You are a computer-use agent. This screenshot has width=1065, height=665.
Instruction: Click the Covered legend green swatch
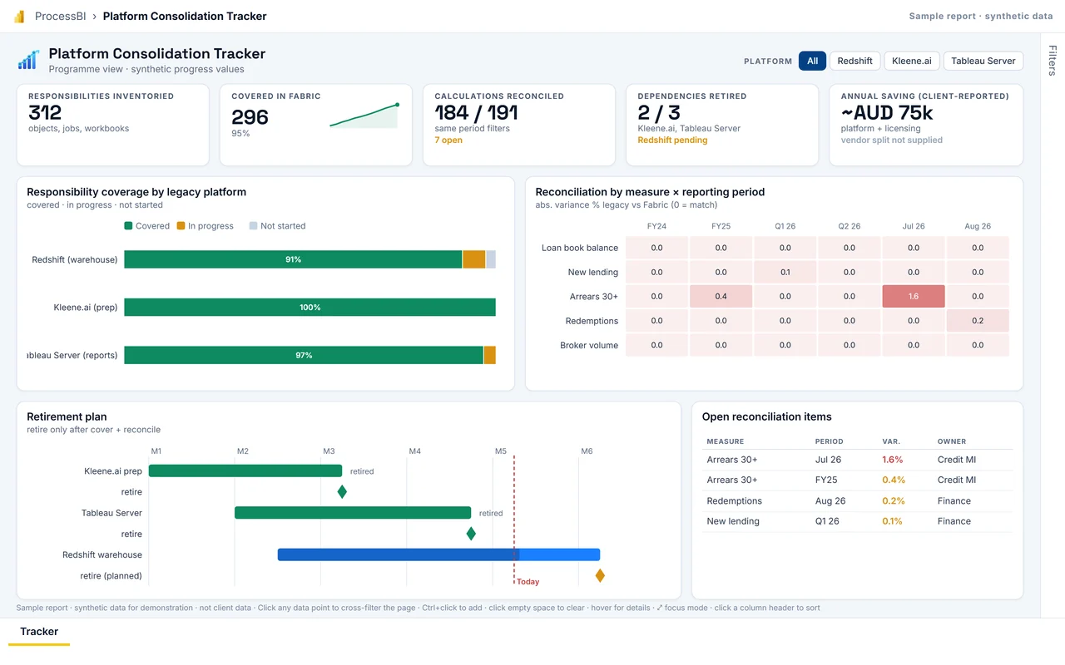pos(128,226)
